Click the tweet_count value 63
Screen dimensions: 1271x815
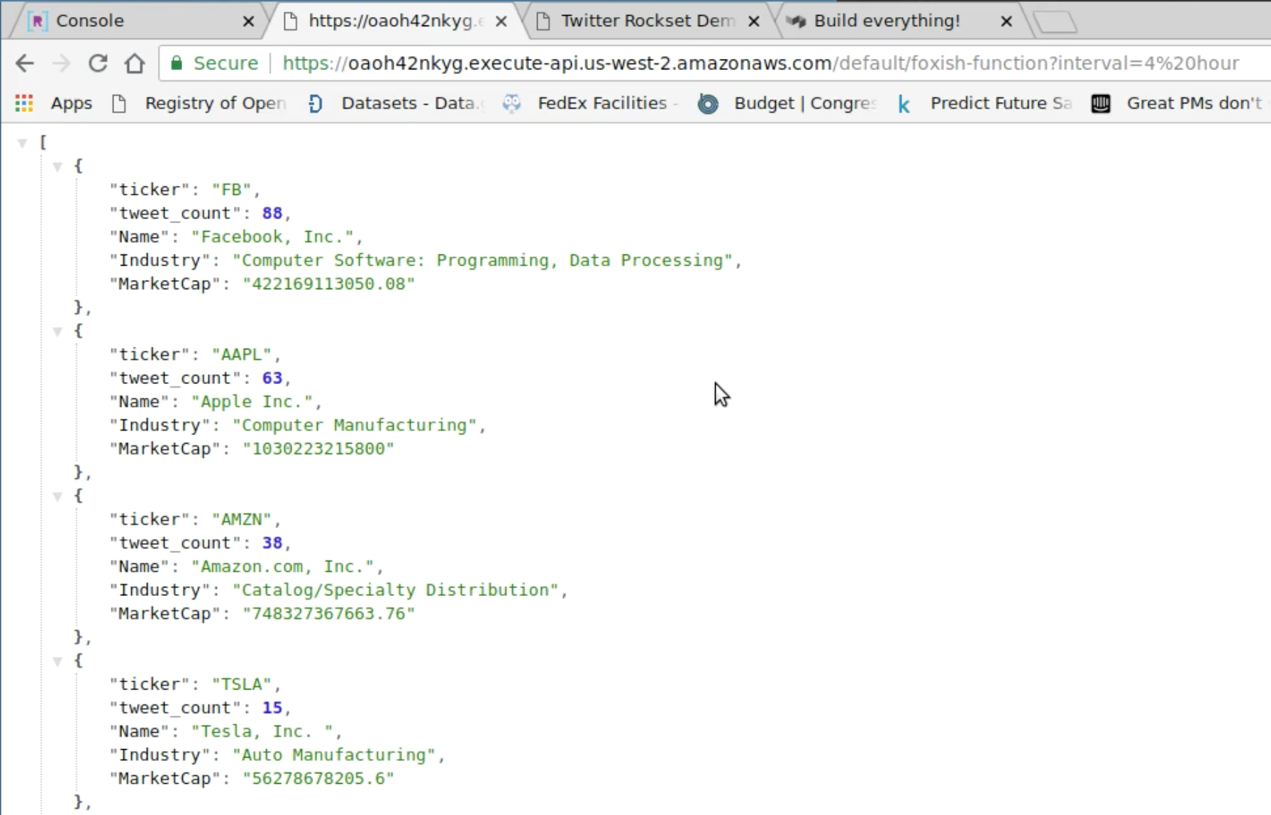point(272,378)
